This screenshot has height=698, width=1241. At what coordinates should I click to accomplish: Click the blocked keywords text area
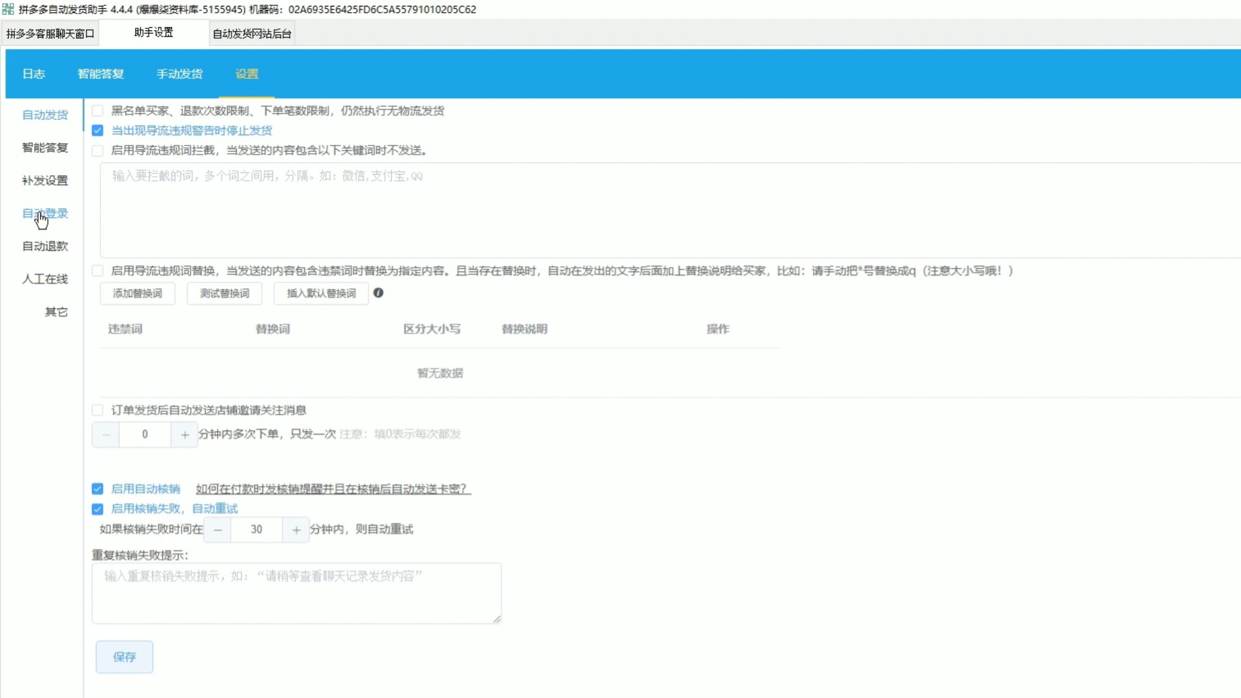670,210
